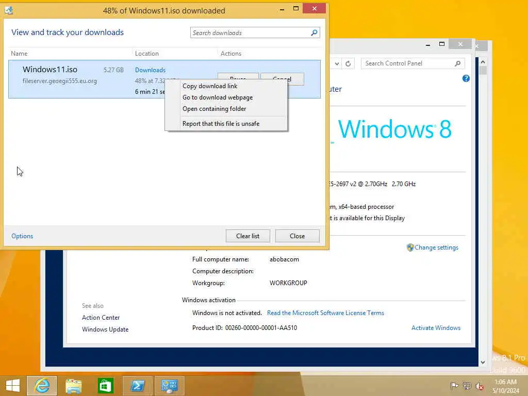Open PowerShell from taskbar
528x396 pixels.
[137, 386]
